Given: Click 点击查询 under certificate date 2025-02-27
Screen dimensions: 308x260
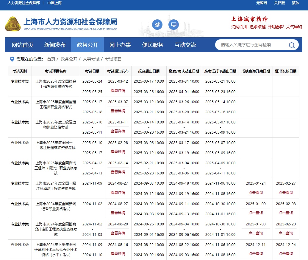Looking at the screenshot, I should pos(286,193).
